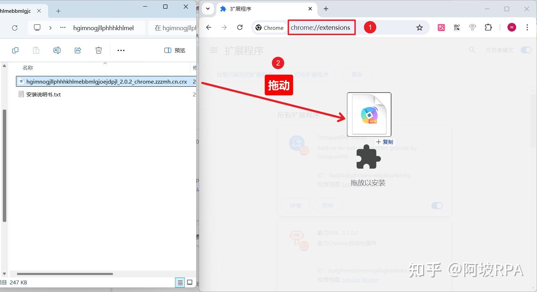
Task: Click the bookmark star in the address bar
Action: 420,27
